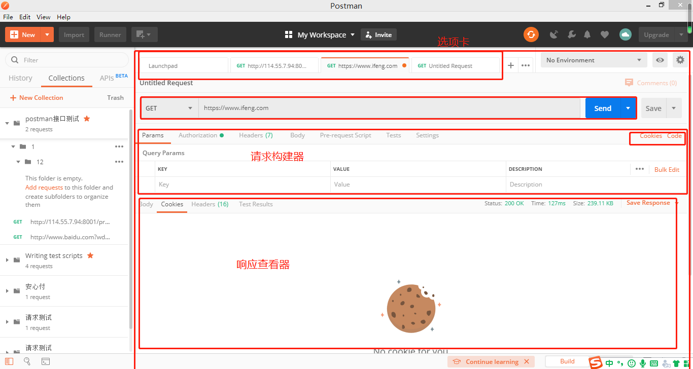Click the IME smiley face icon

point(632,363)
